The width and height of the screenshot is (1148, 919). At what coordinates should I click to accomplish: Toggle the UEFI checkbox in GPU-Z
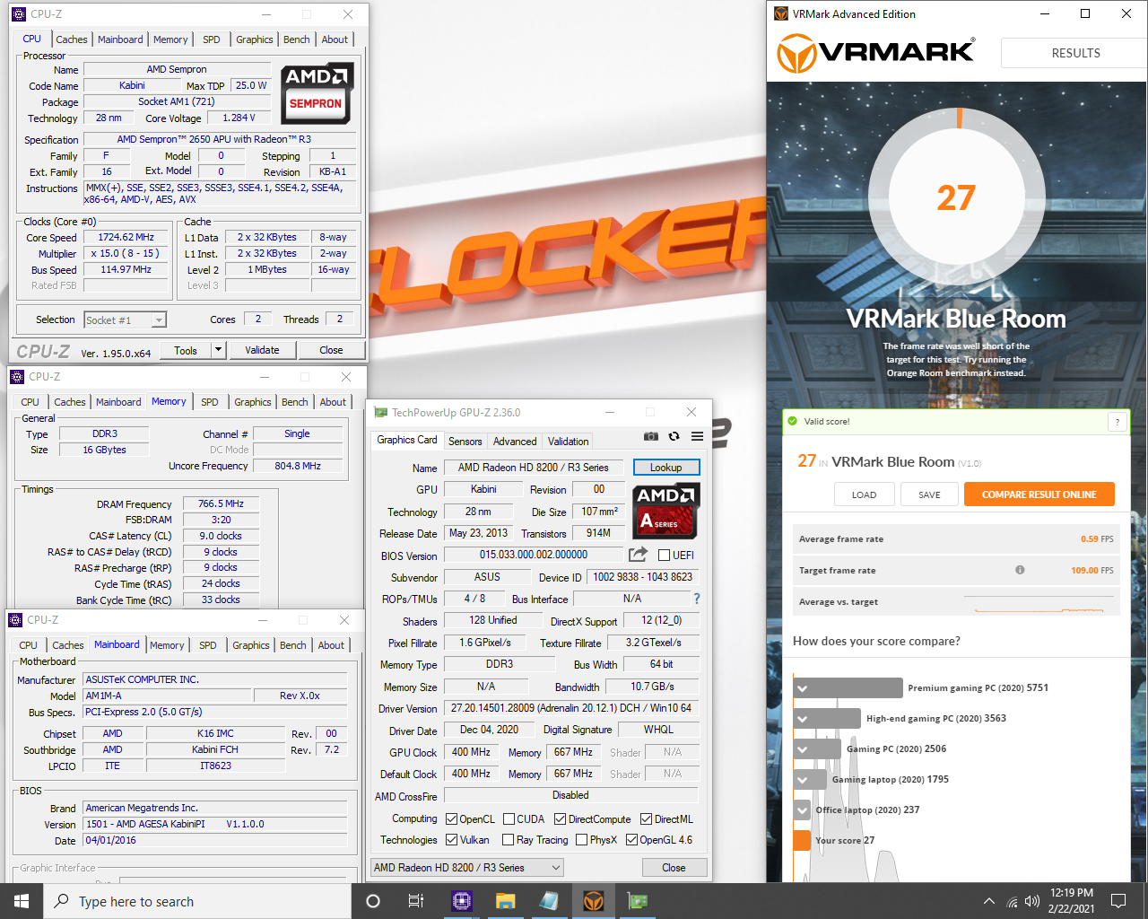[665, 556]
